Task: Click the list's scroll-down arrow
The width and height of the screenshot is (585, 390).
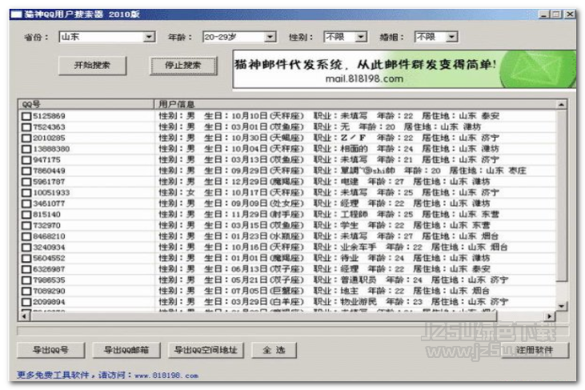Action: click(x=561, y=306)
